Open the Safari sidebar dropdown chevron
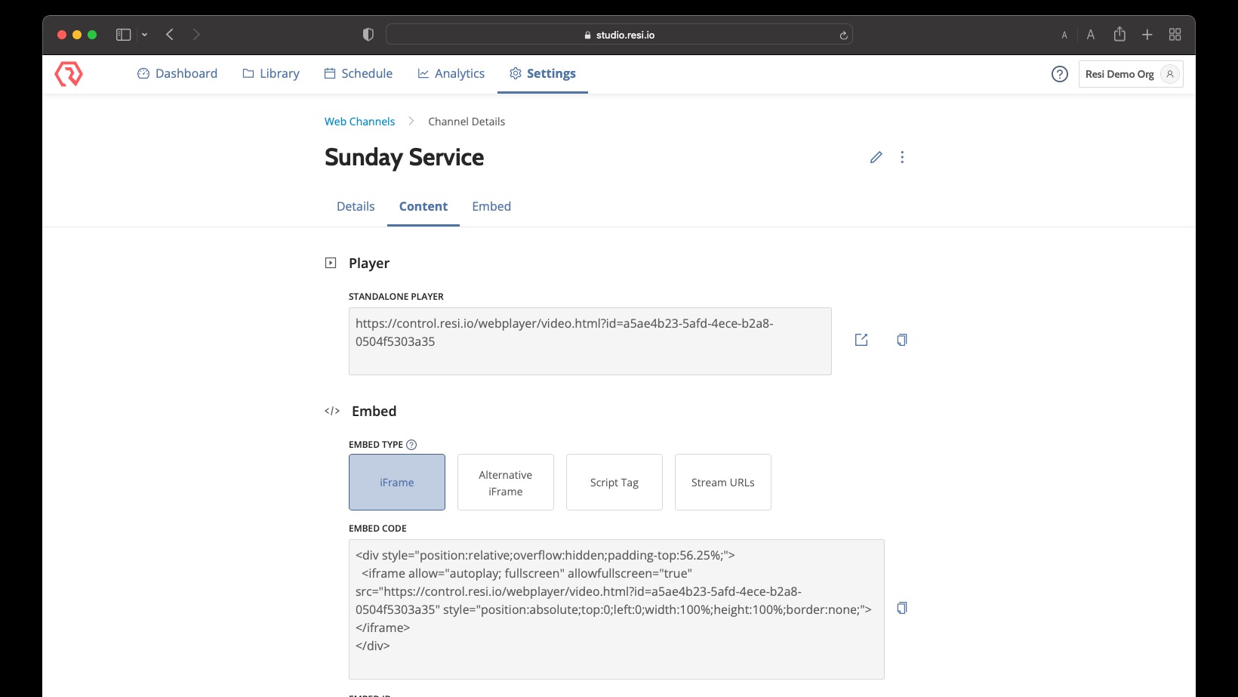The image size is (1238, 697). [144, 35]
